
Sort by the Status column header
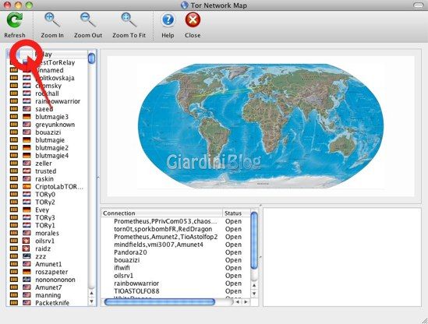point(236,213)
